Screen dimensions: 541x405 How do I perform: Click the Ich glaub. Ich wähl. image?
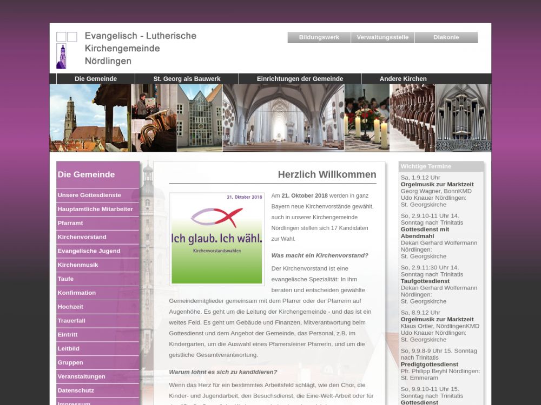(x=216, y=239)
